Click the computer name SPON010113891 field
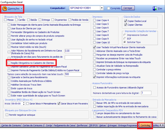The width and height of the screenshot is (165, 130). click(85, 8)
